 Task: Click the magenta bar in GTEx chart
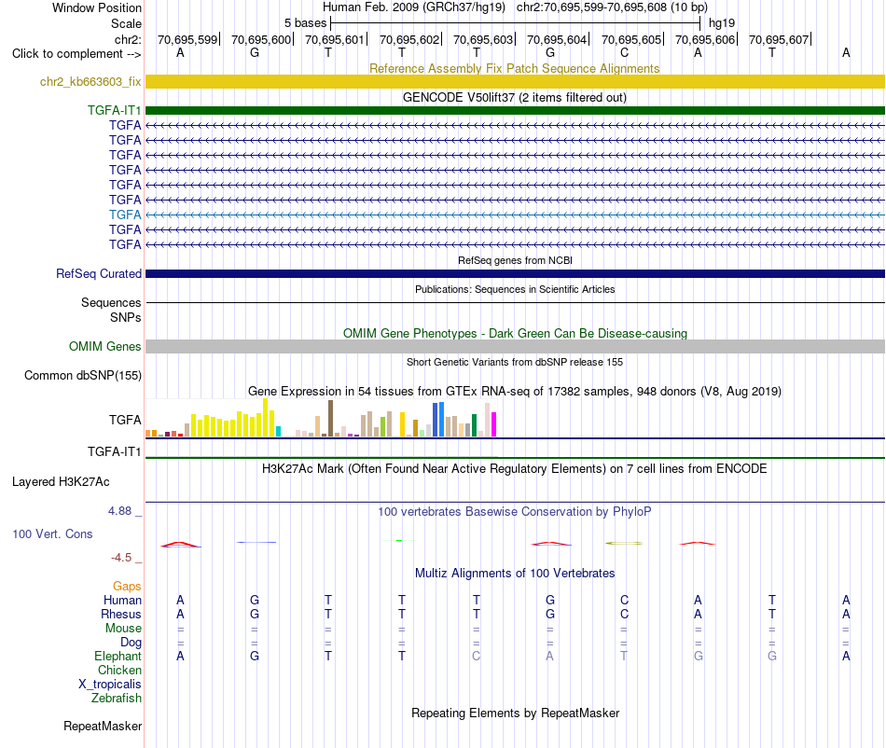click(x=494, y=424)
